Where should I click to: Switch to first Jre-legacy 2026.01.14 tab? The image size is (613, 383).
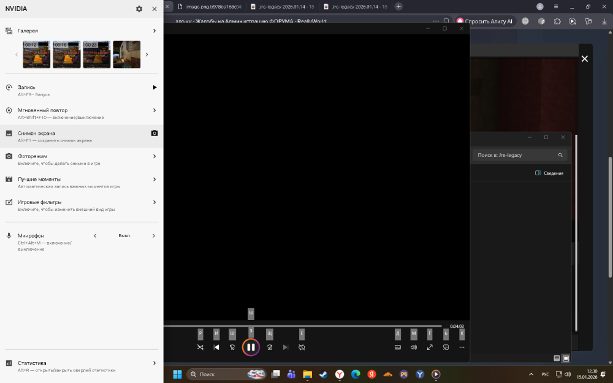283,6
